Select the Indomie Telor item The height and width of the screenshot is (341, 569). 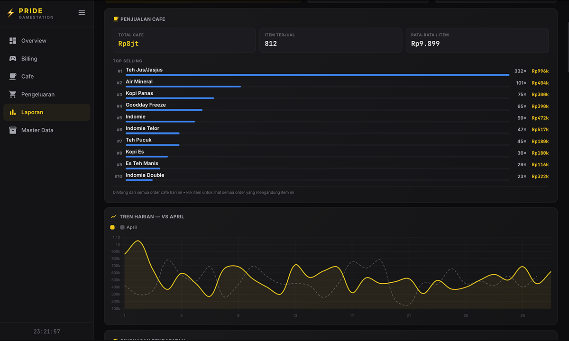coord(331,129)
